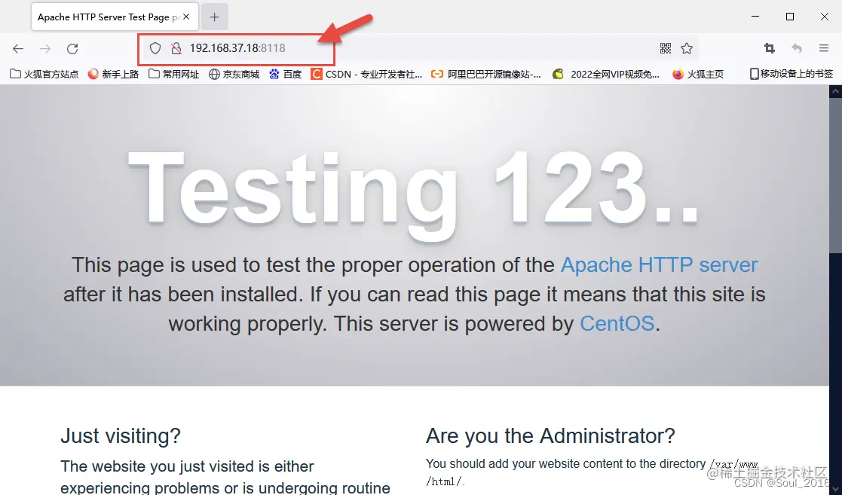Open 移动设备上的书签 mobile bookmarks

click(x=791, y=74)
